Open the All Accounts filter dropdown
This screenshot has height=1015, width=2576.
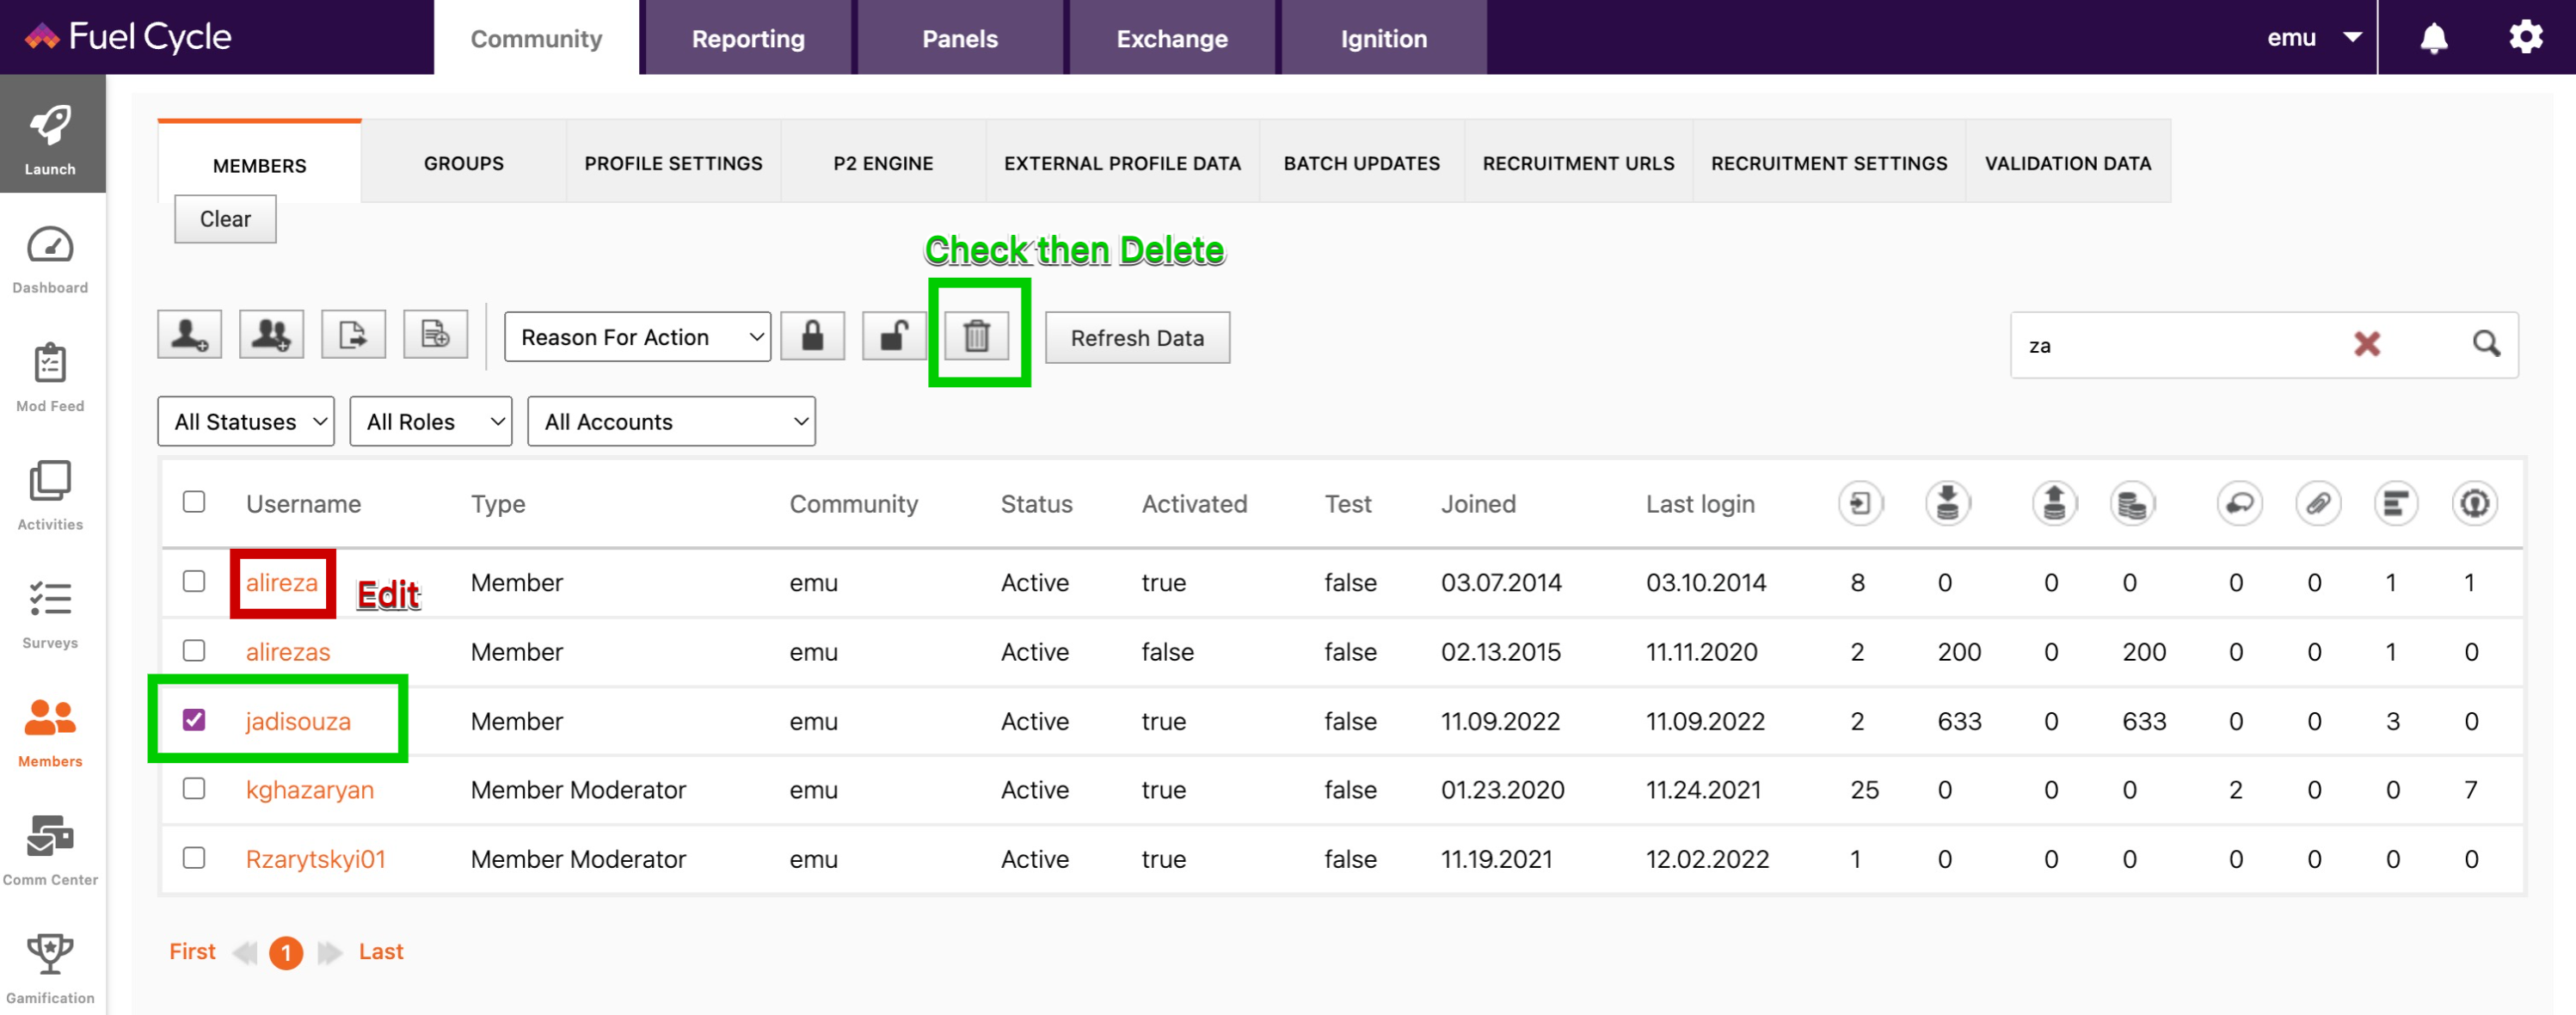click(x=671, y=422)
